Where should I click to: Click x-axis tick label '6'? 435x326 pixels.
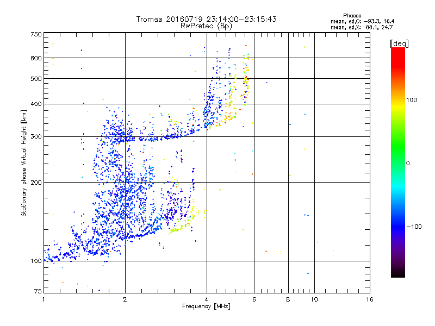[254, 299]
